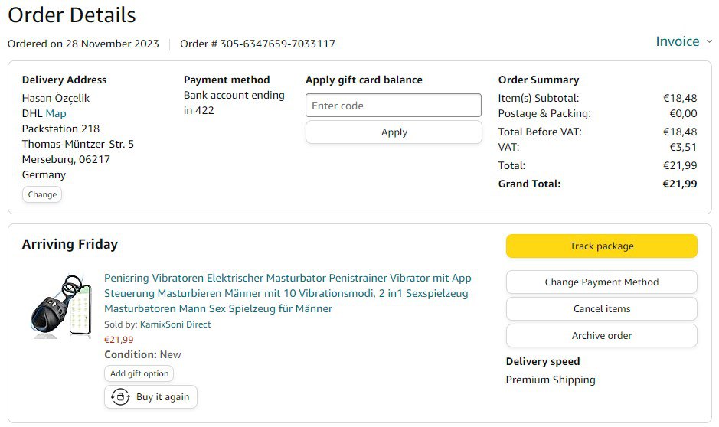Click the Archive order button
719x427 pixels.
pyautogui.click(x=601, y=335)
